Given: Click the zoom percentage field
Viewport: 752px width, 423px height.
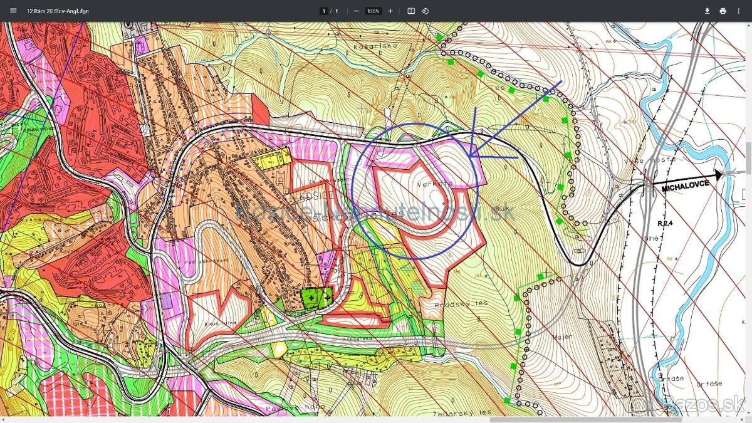Looking at the screenshot, I should click(x=373, y=11).
